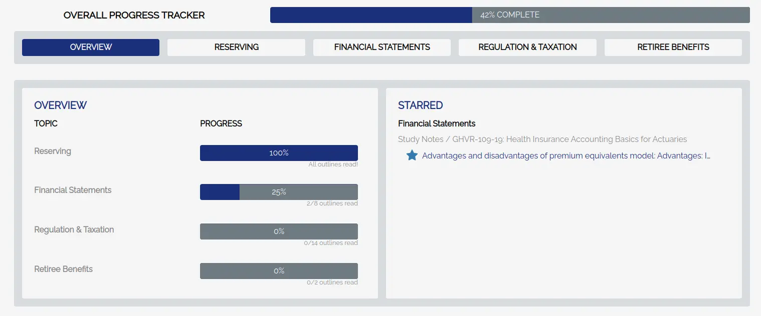Click the OVERALL PROGRESS TRACKER heading
The image size is (761, 316).
134,15
